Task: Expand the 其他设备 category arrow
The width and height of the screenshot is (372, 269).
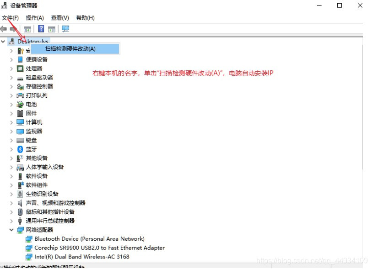Action: click(x=12, y=158)
